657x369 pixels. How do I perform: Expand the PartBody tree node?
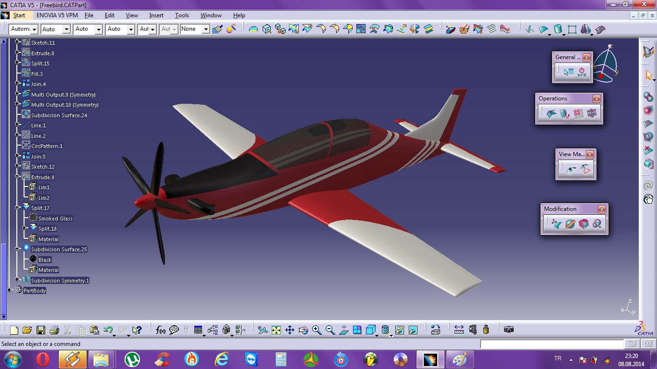pyautogui.click(x=10, y=291)
